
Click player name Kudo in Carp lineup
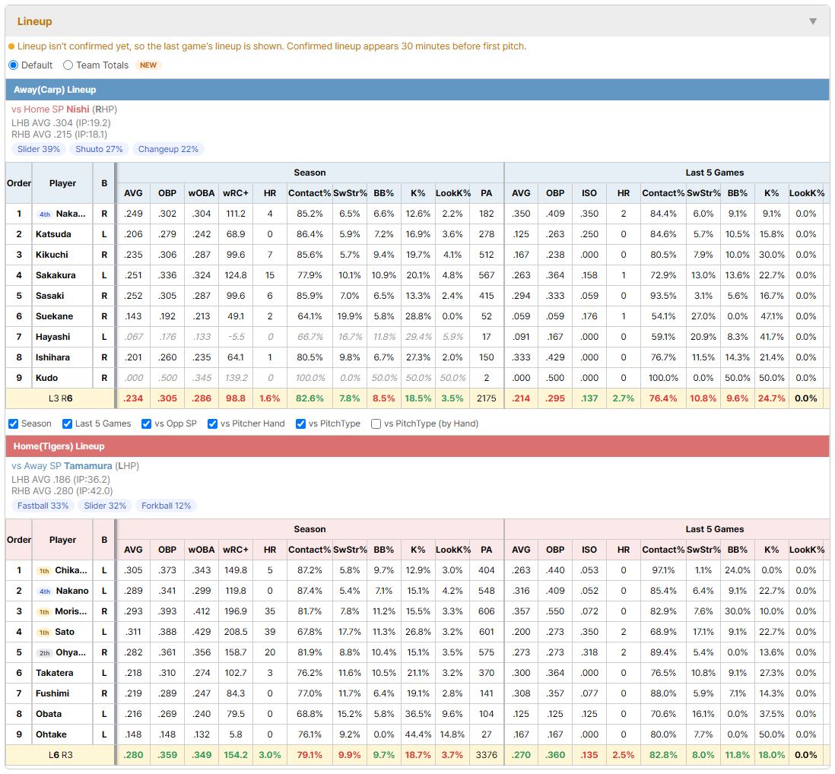(x=47, y=378)
